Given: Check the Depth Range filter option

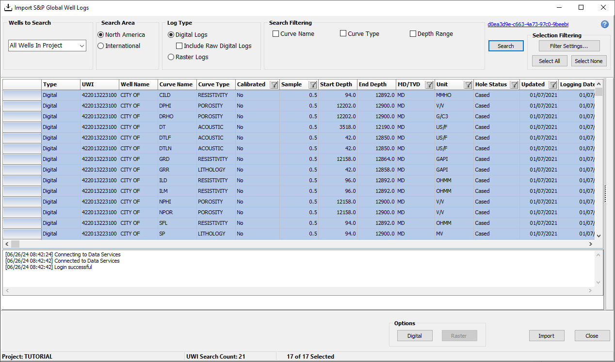Looking at the screenshot, I should [x=413, y=34].
